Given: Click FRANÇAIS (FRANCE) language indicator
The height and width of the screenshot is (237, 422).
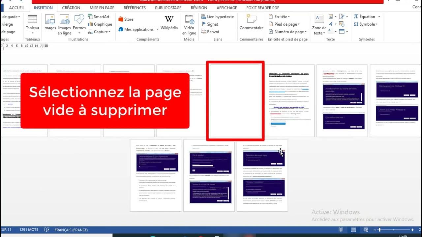Looking at the screenshot, I should pos(71,230).
